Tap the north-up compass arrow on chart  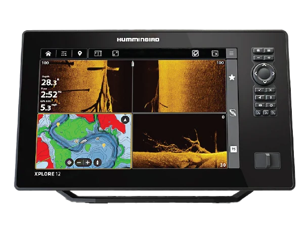tap(125, 120)
